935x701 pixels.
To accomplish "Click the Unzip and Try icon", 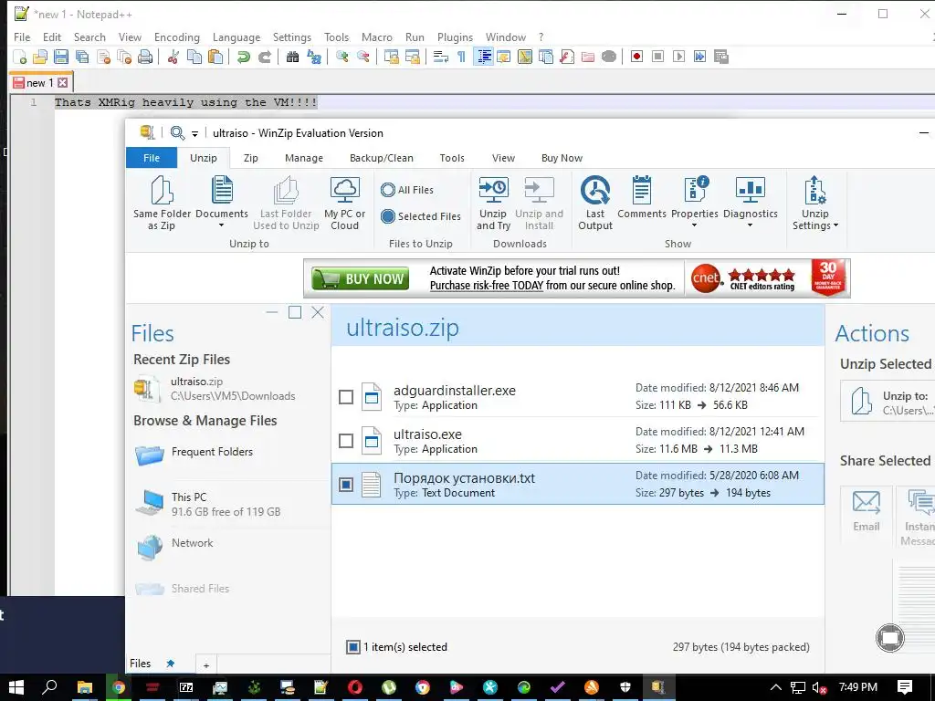I will pyautogui.click(x=493, y=203).
